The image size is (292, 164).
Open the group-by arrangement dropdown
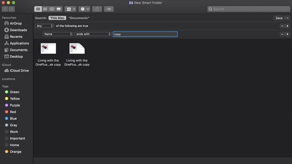point(70,9)
